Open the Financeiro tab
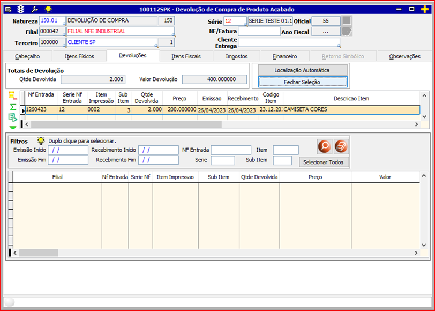 pos(284,56)
